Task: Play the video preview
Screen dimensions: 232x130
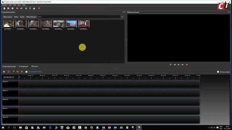Action: pyautogui.click(x=179, y=65)
